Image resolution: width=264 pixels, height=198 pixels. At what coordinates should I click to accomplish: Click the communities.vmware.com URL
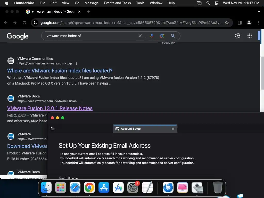click(x=45, y=63)
